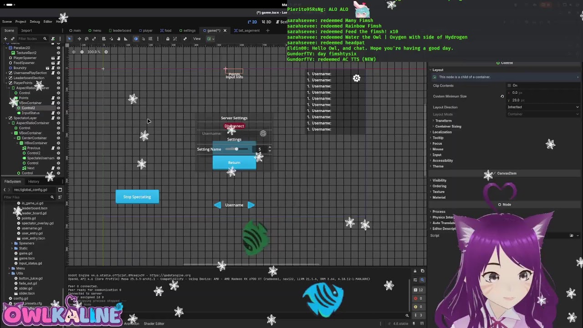Select spectator_overlay.gd in FileSystem
The height and width of the screenshot is (328, 583).
point(37,223)
